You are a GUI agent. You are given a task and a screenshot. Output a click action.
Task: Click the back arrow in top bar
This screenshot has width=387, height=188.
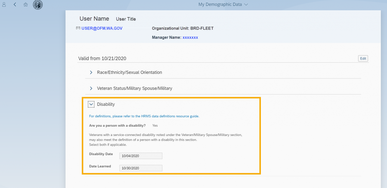(x=15, y=5)
